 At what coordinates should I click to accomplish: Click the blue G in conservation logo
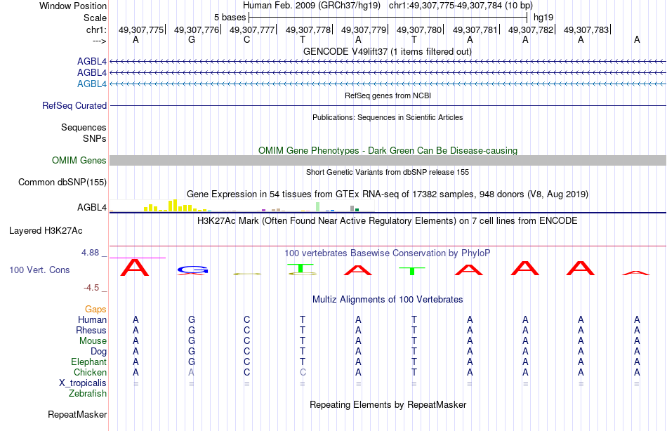coord(192,270)
